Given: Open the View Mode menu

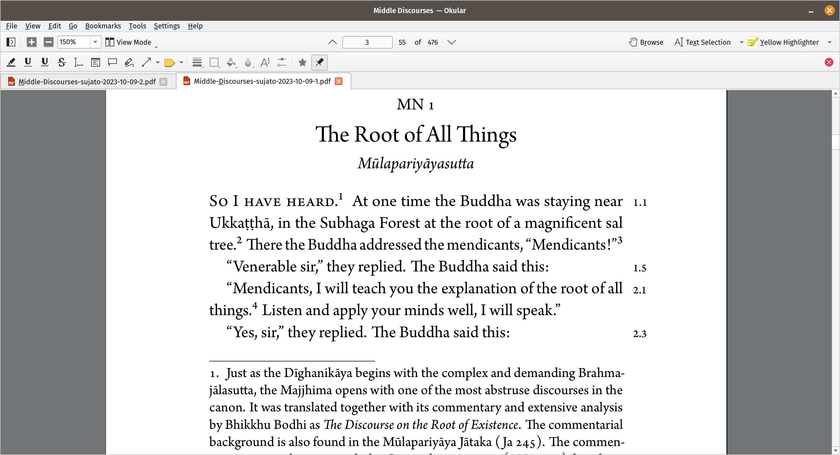Looking at the screenshot, I should [131, 42].
